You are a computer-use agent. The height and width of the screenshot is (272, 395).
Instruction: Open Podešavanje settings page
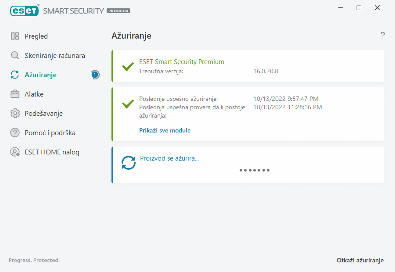[43, 114]
